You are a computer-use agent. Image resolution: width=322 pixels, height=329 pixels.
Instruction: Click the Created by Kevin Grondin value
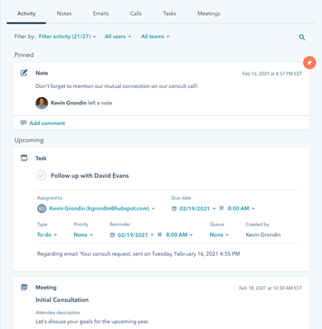point(263,235)
